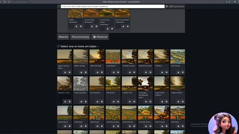239x134 pixels.
Task: Click the 'Caspar David Friedrich' label
Action: pos(159,94)
